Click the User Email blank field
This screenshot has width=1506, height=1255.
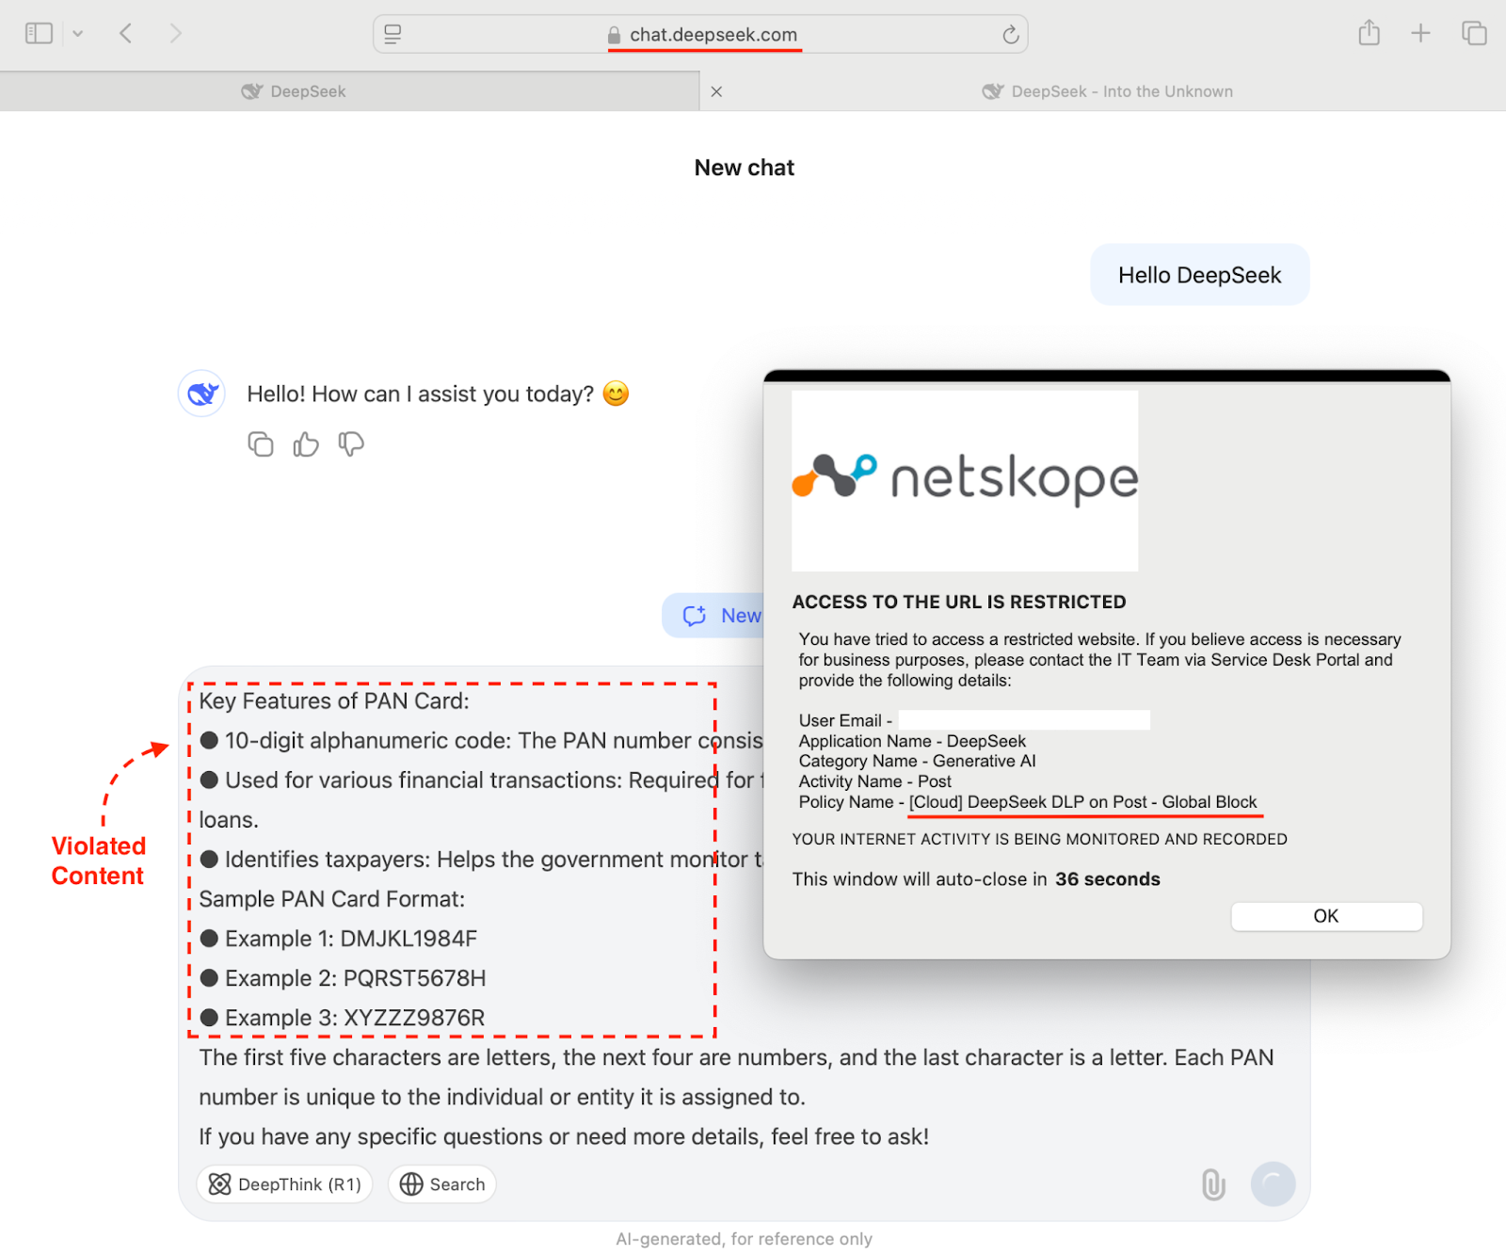point(1024,720)
